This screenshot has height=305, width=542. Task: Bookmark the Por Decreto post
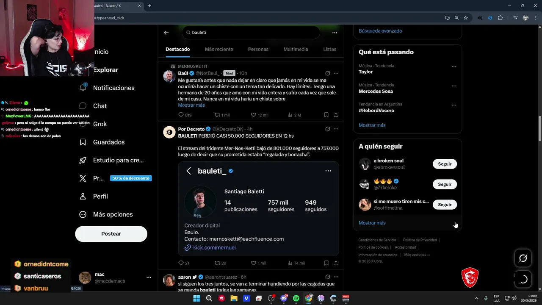(x=326, y=263)
